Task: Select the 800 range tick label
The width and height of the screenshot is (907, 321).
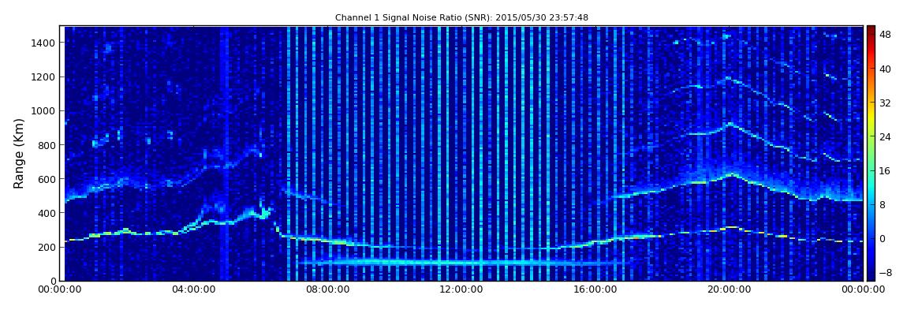Action: point(47,145)
